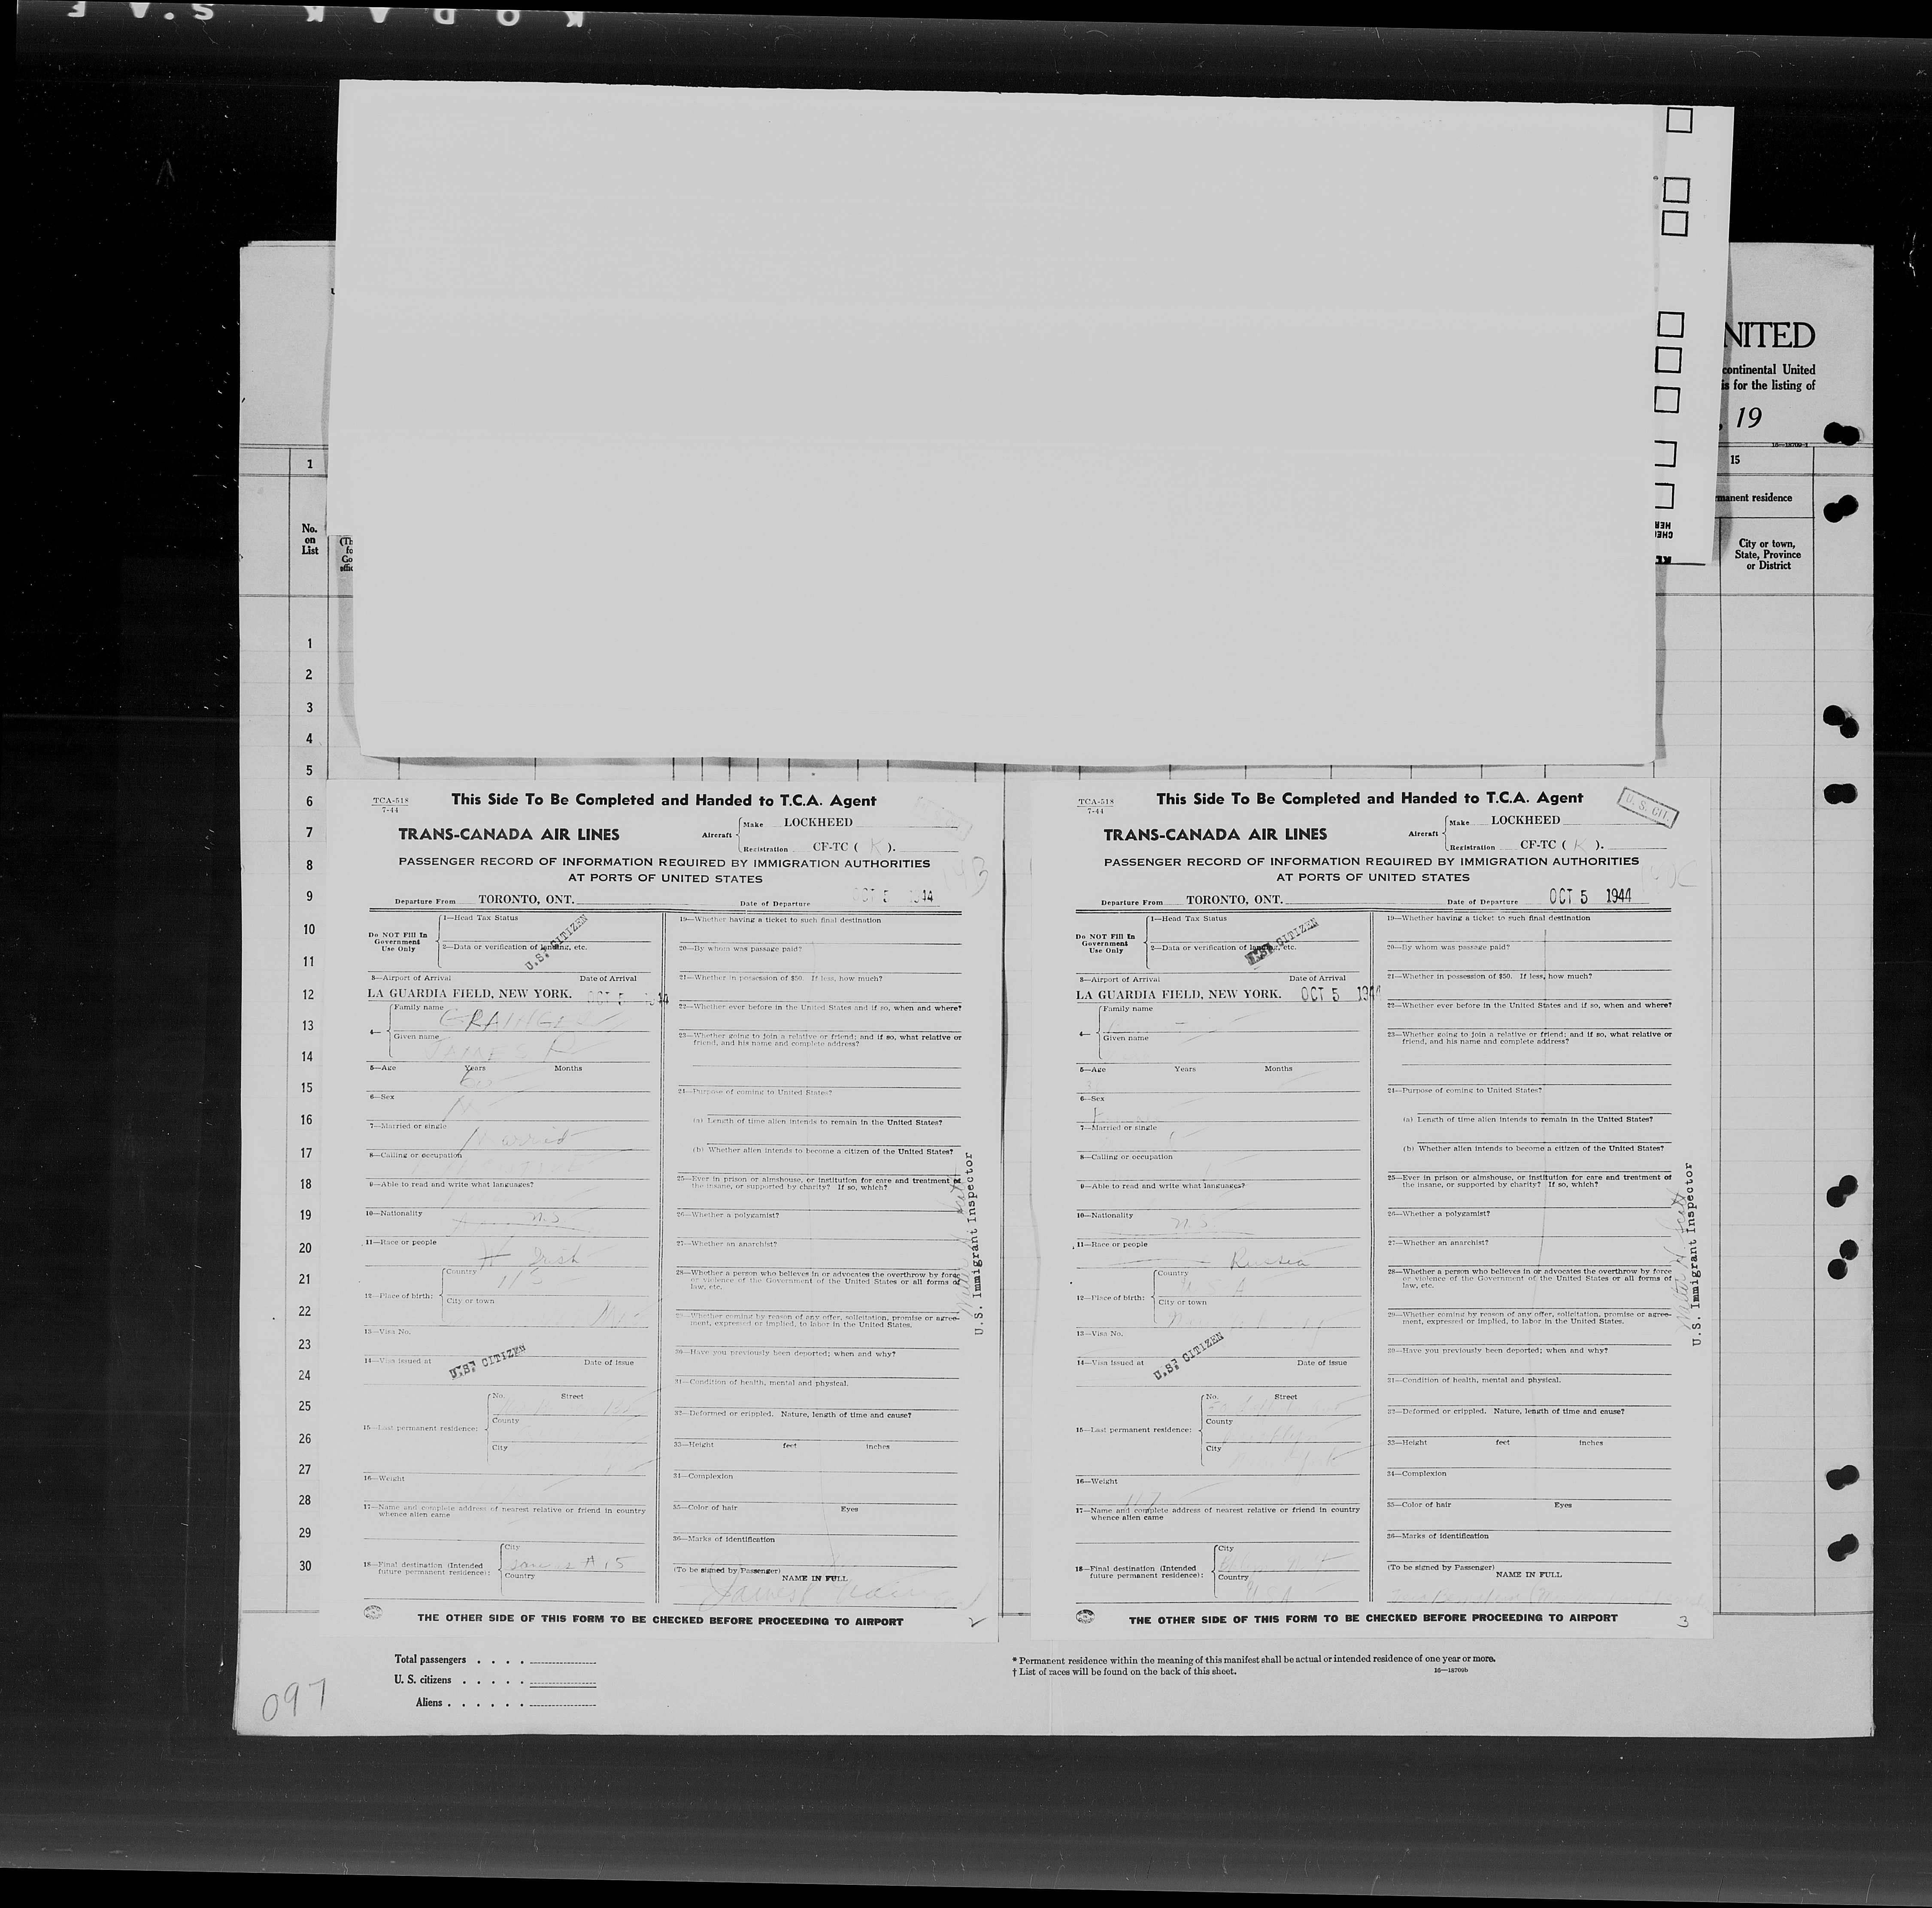1932x1908 pixels.
Task: Select the 'U. S. citizens' count line
Action: point(495,1680)
